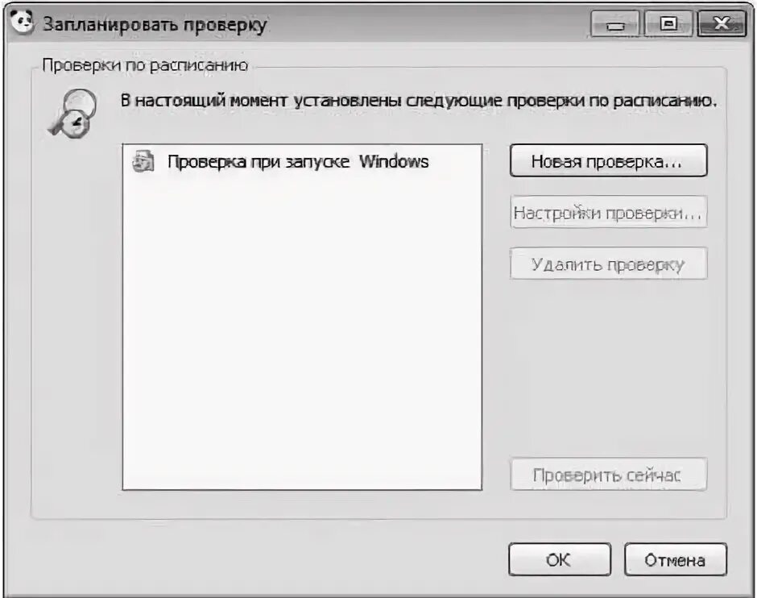This screenshot has height=598, width=757.
Task: Open Настройки проверки... for the selected scan
Action: pos(608,212)
